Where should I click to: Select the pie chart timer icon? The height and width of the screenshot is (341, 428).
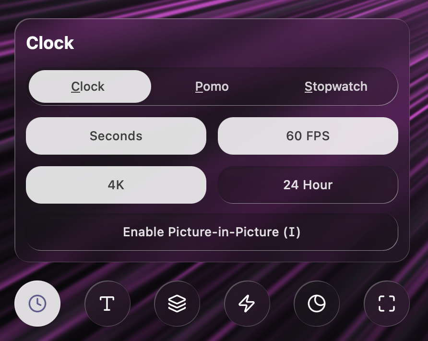click(316, 304)
